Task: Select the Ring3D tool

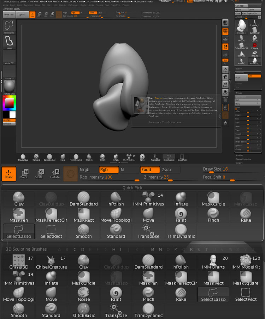Action: tap(255, 54)
